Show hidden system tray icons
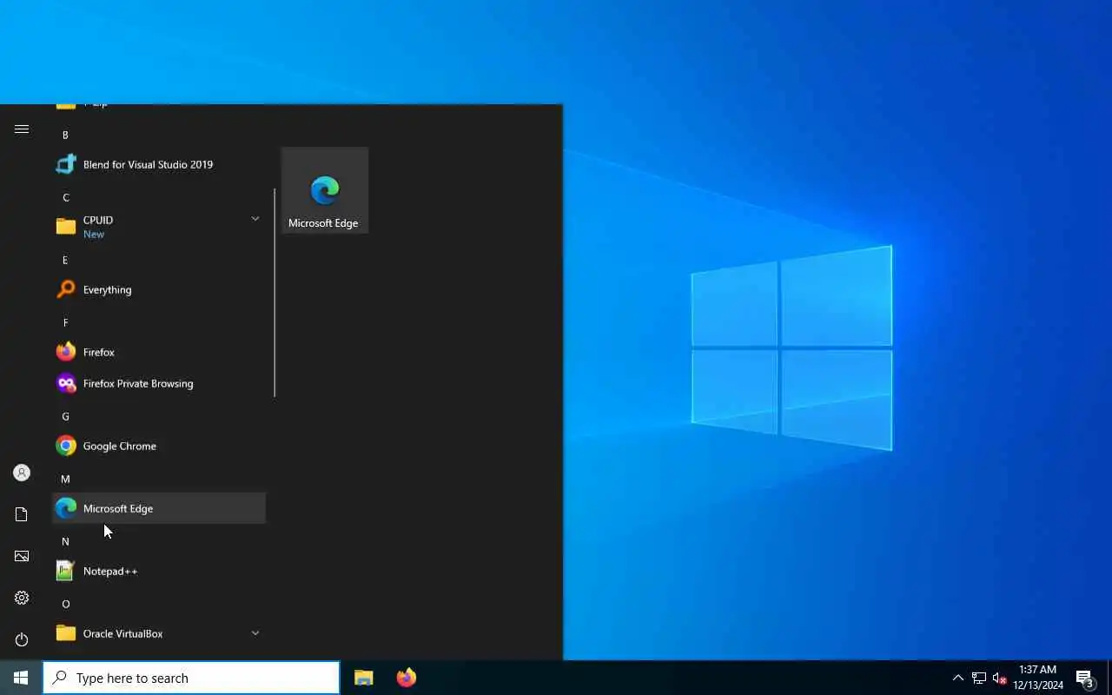The width and height of the screenshot is (1112, 695). (x=957, y=678)
